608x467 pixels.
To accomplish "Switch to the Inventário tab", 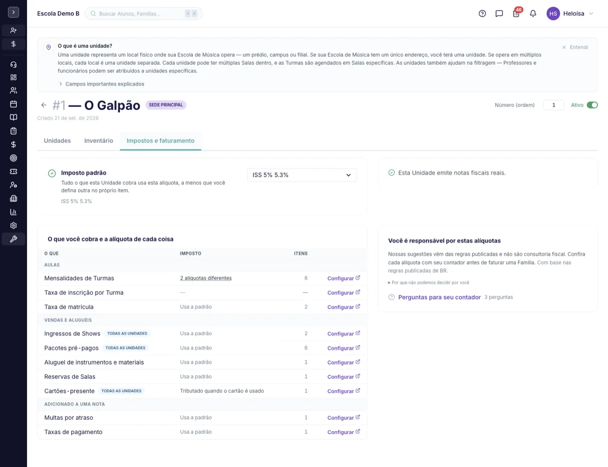I will click(x=99, y=141).
